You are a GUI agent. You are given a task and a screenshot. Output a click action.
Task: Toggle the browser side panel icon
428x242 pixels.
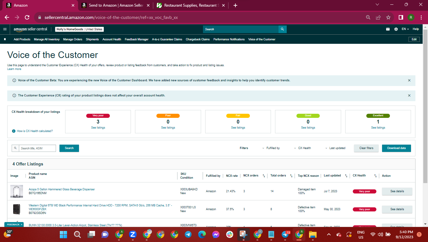click(x=401, y=17)
